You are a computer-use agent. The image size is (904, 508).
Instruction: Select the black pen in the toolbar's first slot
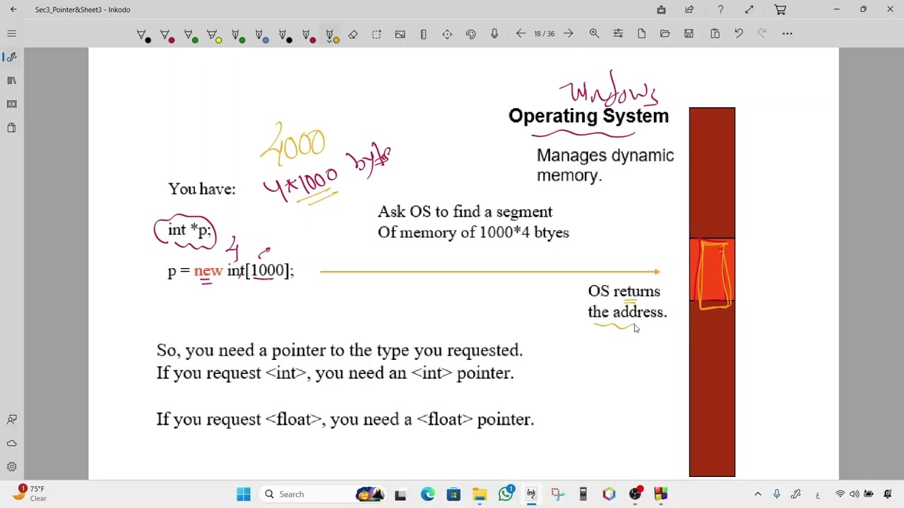pyautogui.click(x=143, y=34)
